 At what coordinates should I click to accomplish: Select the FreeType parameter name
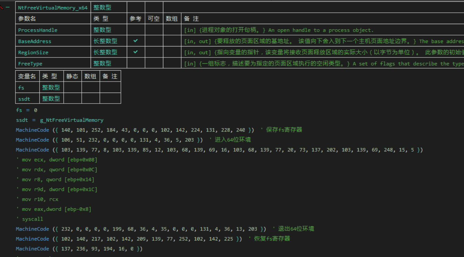point(30,64)
